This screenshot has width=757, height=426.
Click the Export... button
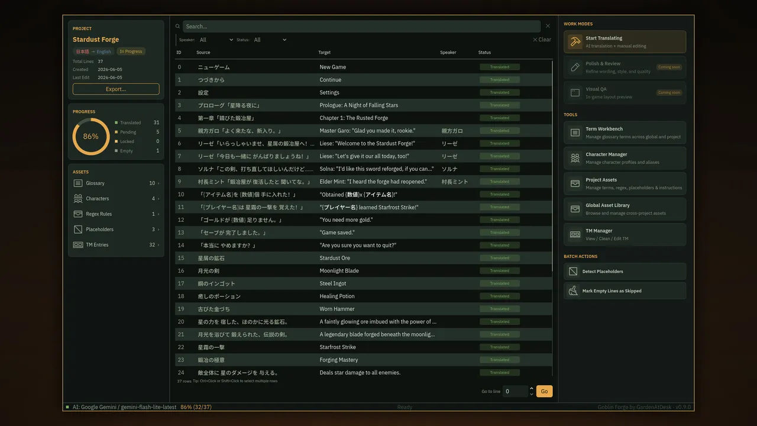click(116, 89)
